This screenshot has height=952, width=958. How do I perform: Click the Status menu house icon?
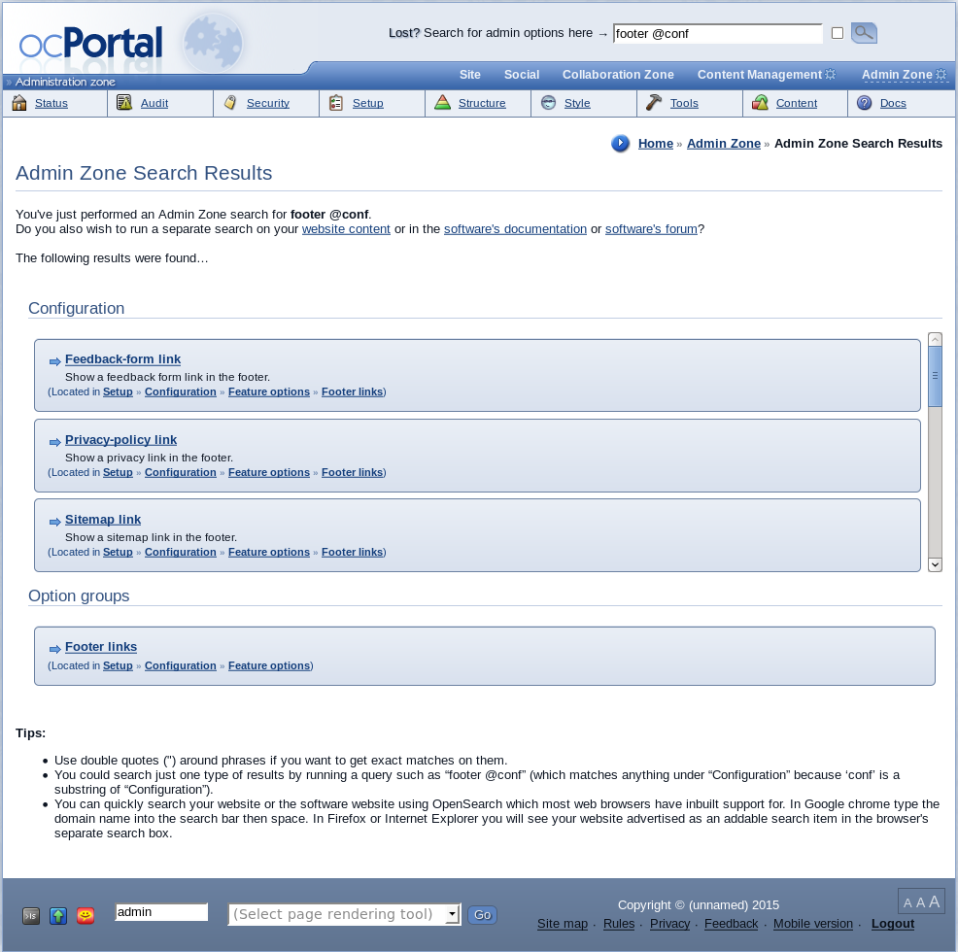19,103
